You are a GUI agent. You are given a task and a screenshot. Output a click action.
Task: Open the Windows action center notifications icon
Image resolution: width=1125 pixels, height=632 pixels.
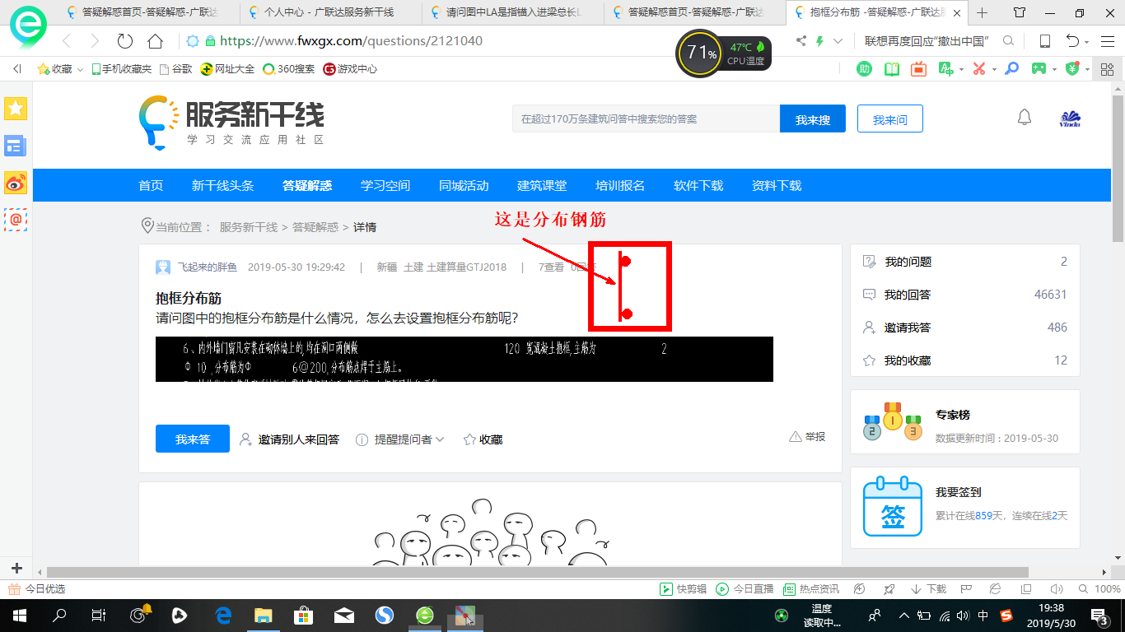(1099, 616)
